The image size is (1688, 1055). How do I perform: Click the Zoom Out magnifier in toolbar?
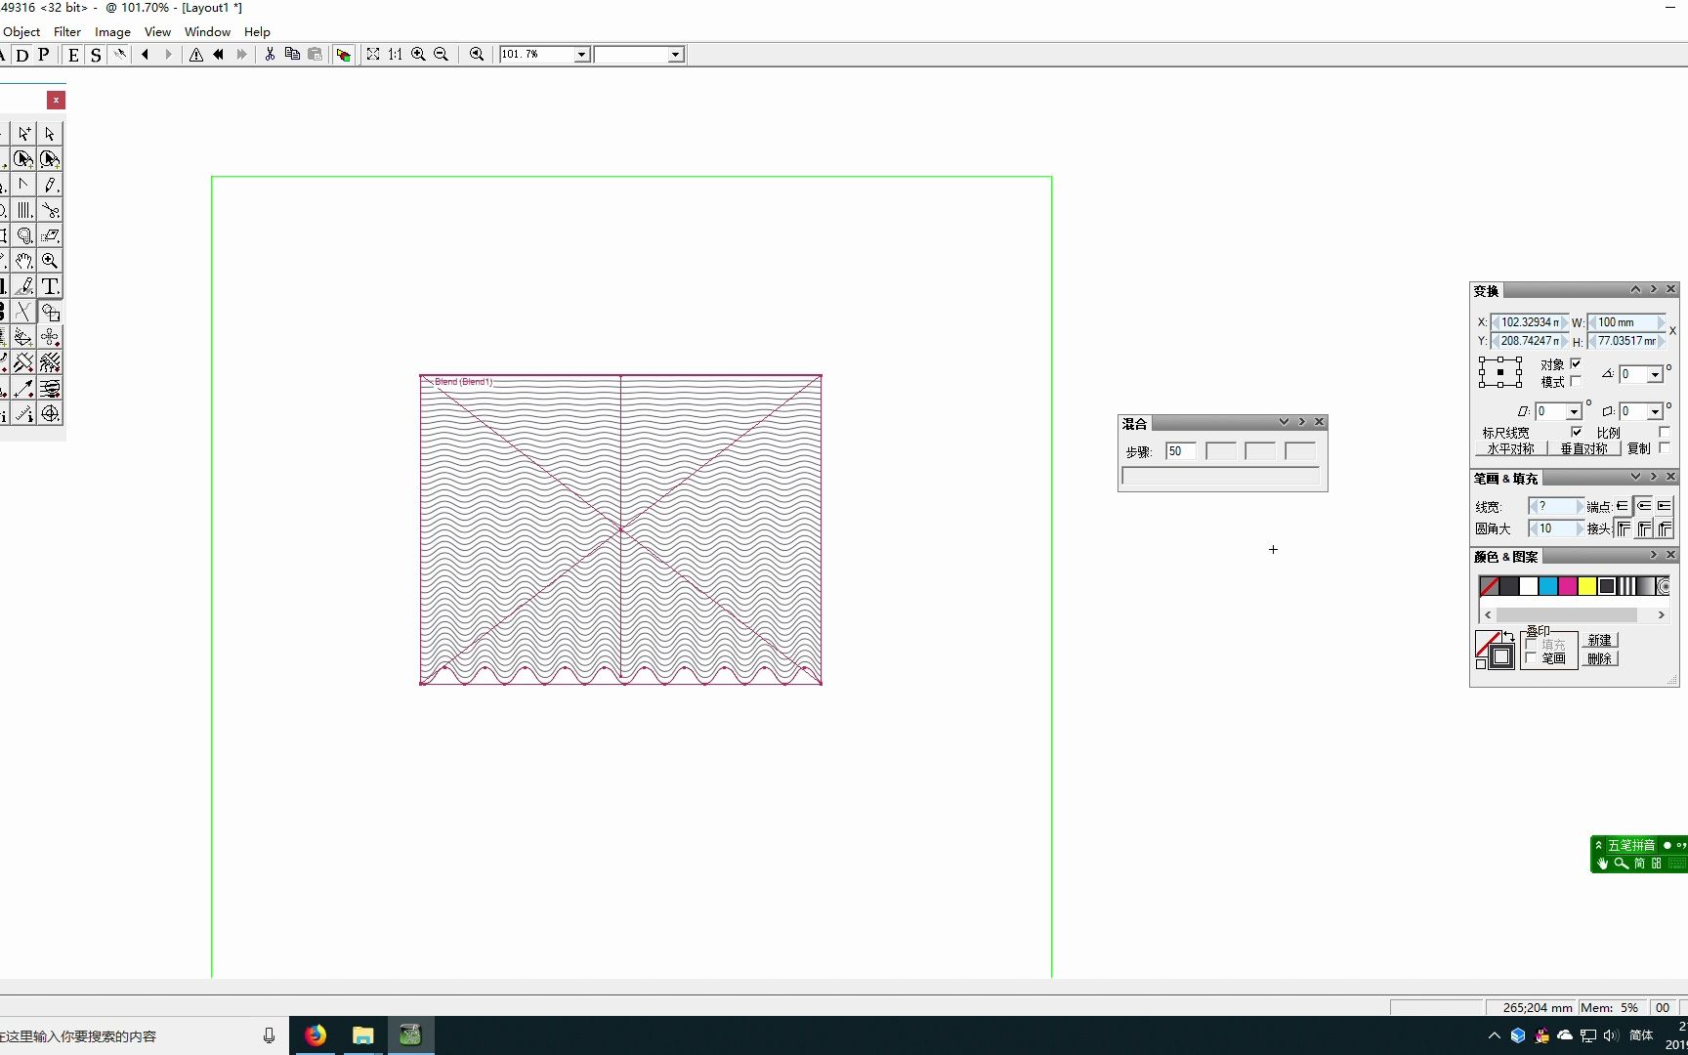tap(441, 55)
